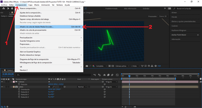Image resolution: width=202 pixels, height=108 pixels.
Task: Select the Selection arrow tool
Action: pos(8,8)
